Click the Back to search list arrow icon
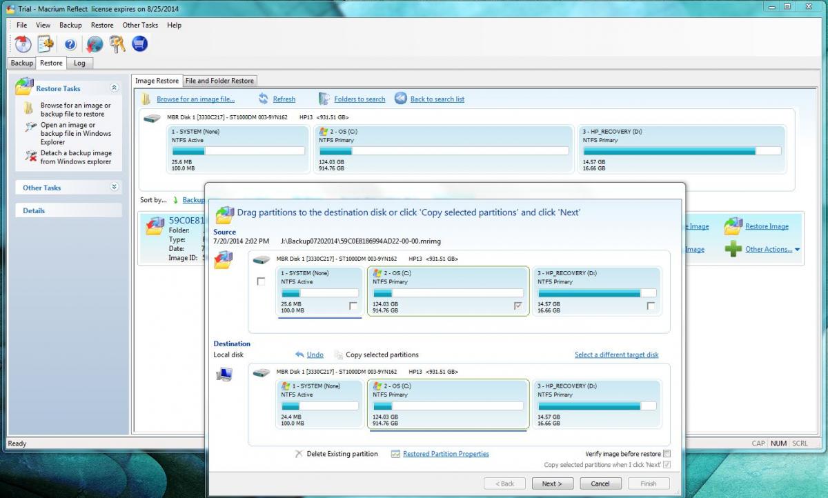 (x=401, y=99)
